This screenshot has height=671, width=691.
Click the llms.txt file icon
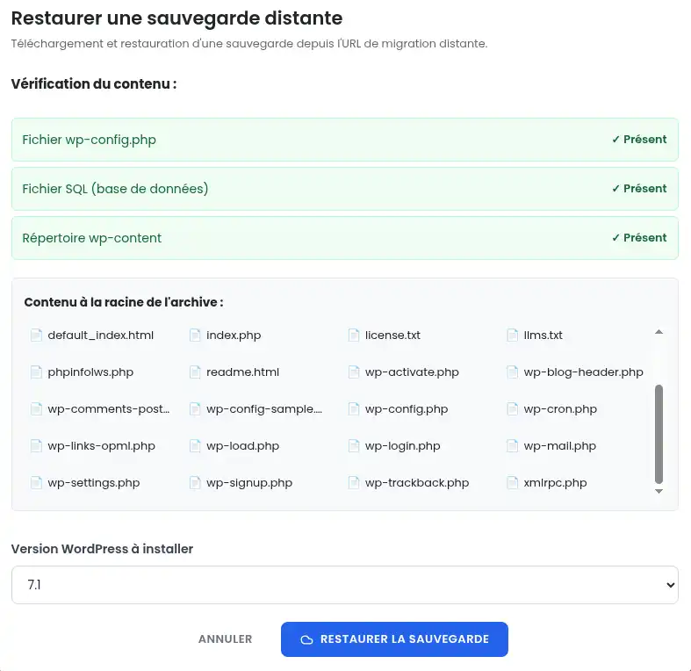click(x=512, y=335)
